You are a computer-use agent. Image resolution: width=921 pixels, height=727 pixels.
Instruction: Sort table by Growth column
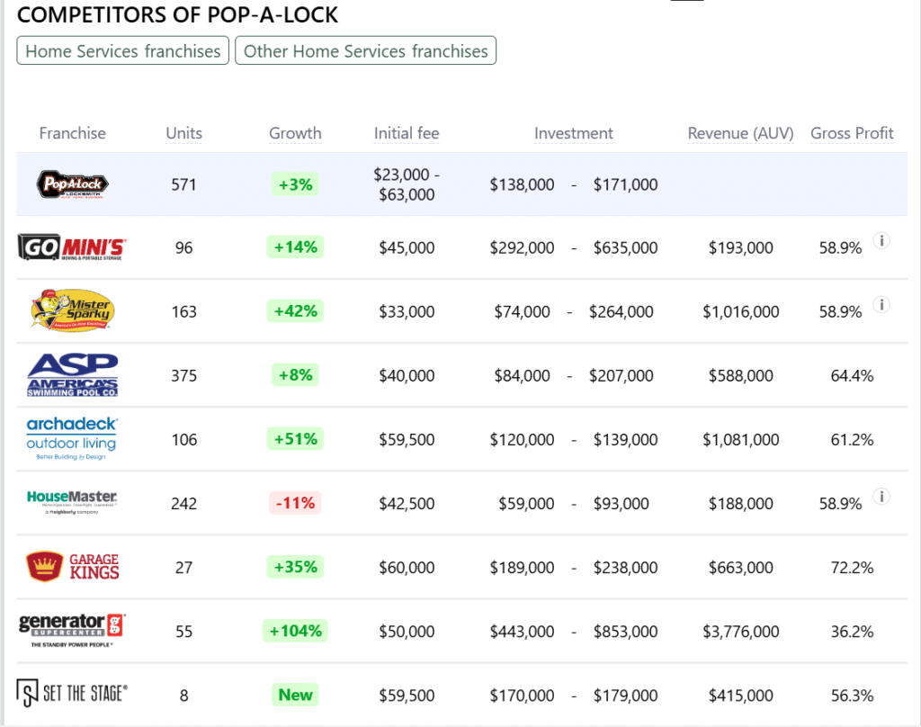[x=295, y=133]
